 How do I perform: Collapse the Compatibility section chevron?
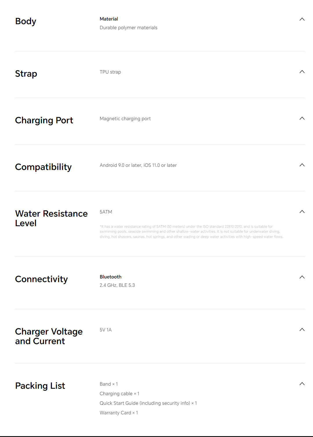(302, 165)
